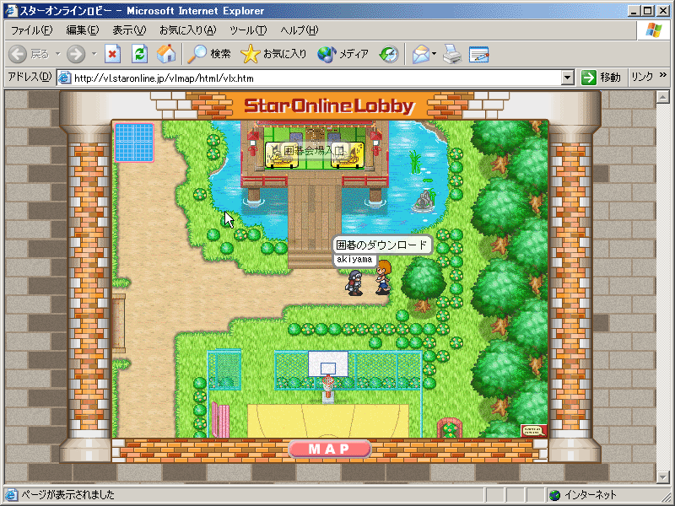Minimize the Internet Explorer window
Image resolution: width=675 pixels, height=506 pixels.
634,11
